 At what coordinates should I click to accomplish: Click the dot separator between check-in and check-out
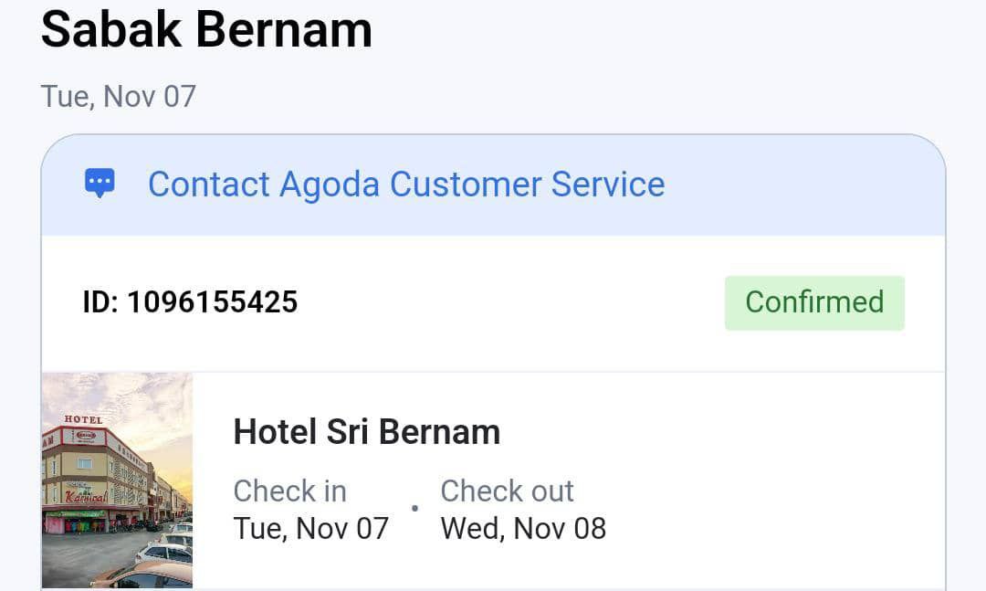click(414, 509)
